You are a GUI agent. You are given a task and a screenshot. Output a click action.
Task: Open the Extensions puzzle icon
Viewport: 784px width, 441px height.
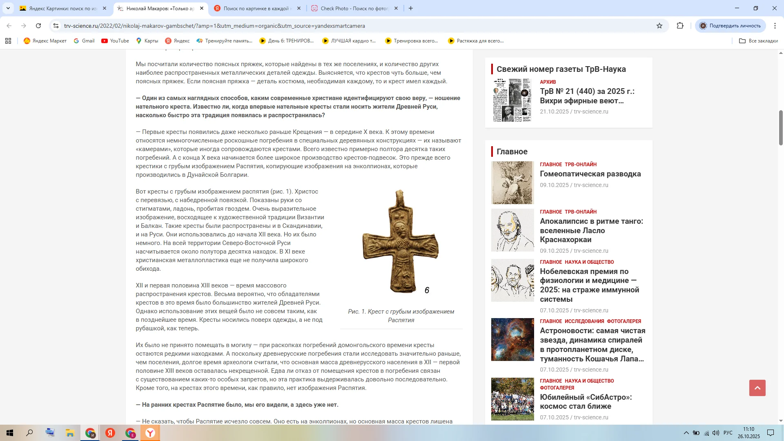(x=680, y=25)
